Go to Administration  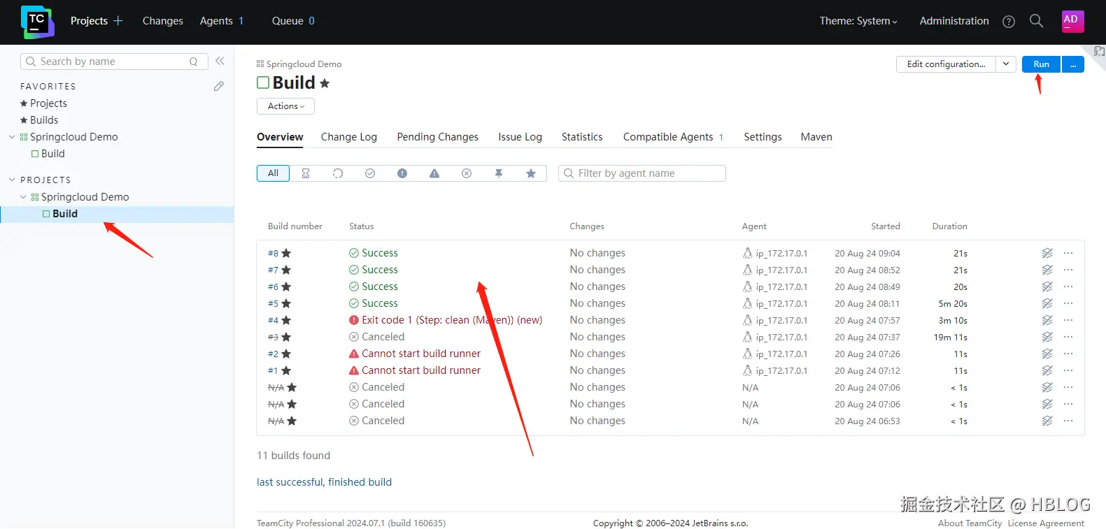point(954,21)
